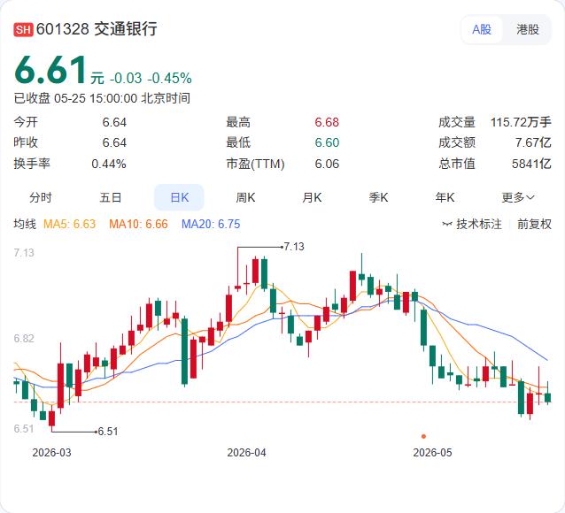Click the red SH exchange badge
This screenshot has height=513, width=565.
tap(23, 29)
